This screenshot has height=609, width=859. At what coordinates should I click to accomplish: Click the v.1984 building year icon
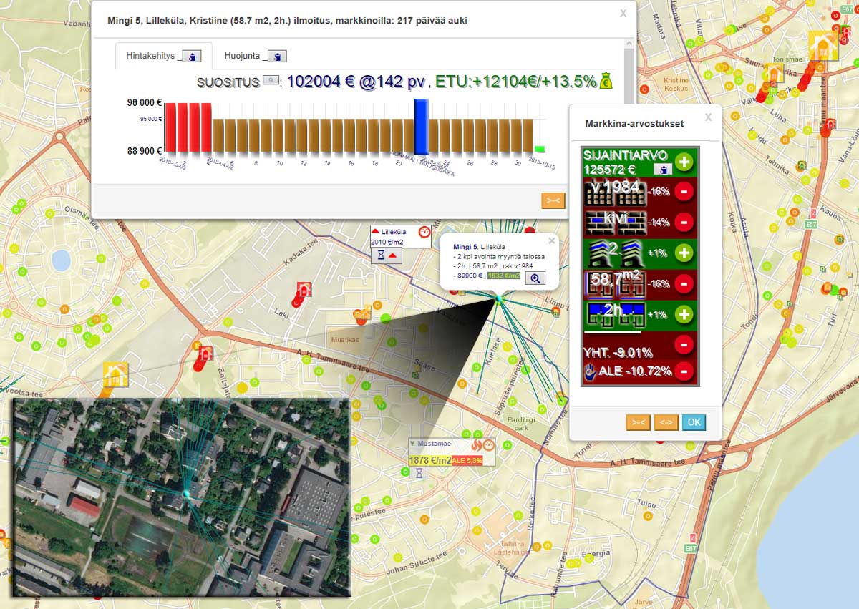615,192
